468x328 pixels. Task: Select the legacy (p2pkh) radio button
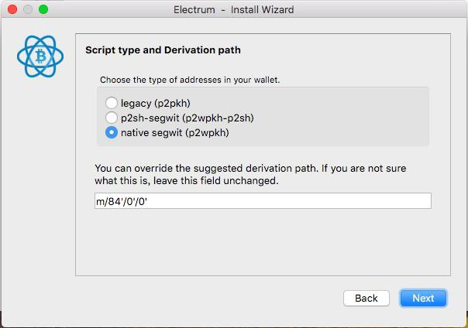pyautogui.click(x=112, y=103)
